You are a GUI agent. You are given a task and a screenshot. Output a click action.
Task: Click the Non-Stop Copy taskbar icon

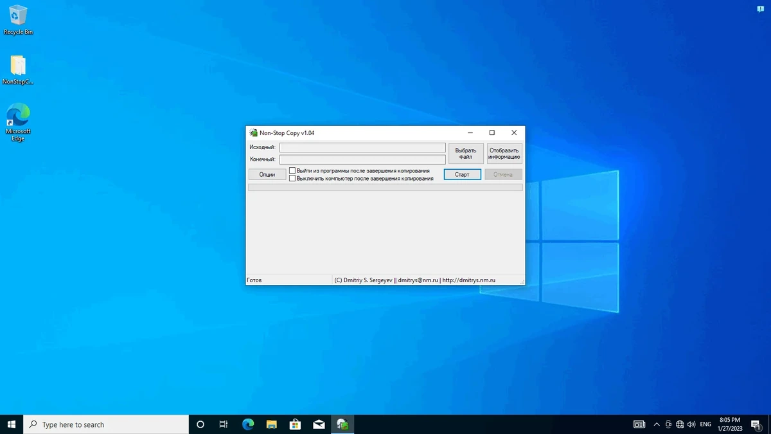click(x=343, y=424)
